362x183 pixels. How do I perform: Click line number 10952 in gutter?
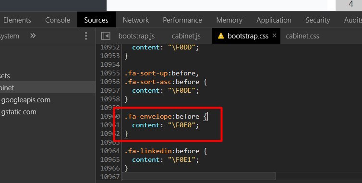(x=110, y=48)
